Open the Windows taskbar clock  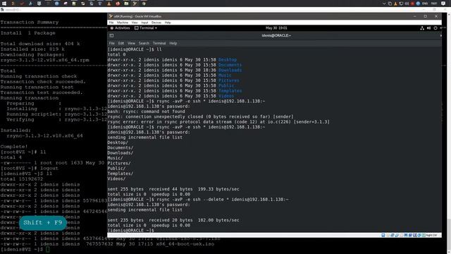pyautogui.click(x=434, y=4)
